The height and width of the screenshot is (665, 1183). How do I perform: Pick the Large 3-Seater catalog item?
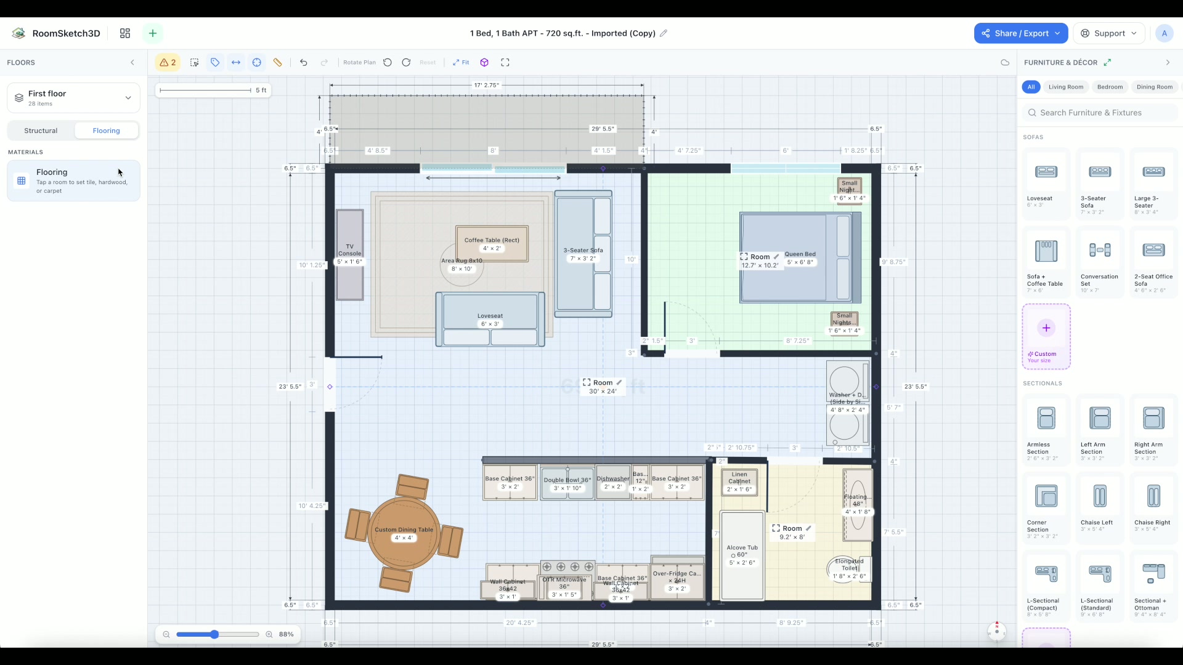1153,183
